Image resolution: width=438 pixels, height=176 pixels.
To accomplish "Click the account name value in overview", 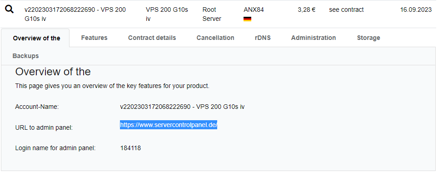I will pyautogui.click(x=182, y=107).
